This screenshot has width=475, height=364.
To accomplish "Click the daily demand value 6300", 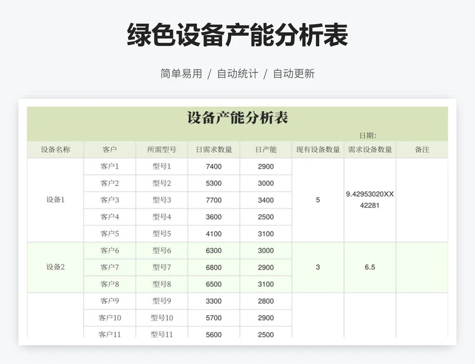I will (214, 251).
